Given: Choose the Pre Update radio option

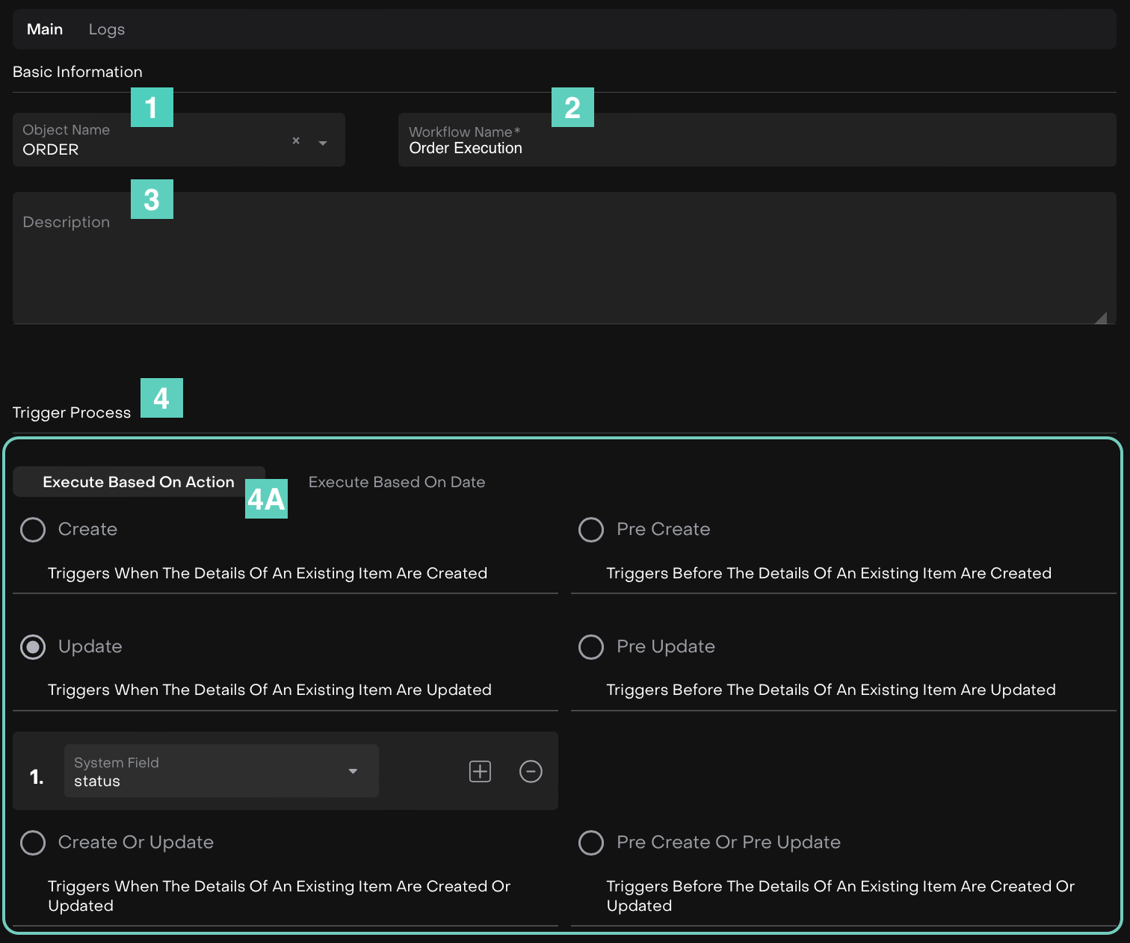Looking at the screenshot, I should point(591,647).
